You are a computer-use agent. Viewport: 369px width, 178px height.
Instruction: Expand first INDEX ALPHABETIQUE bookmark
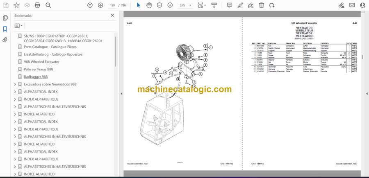tap(15, 99)
